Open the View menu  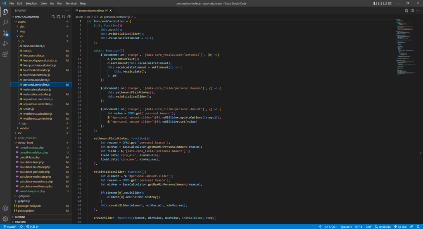(43, 3)
